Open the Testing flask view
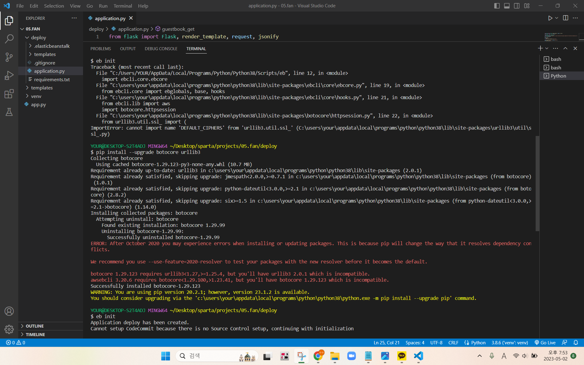The image size is (584, 365). coord(9,112)
